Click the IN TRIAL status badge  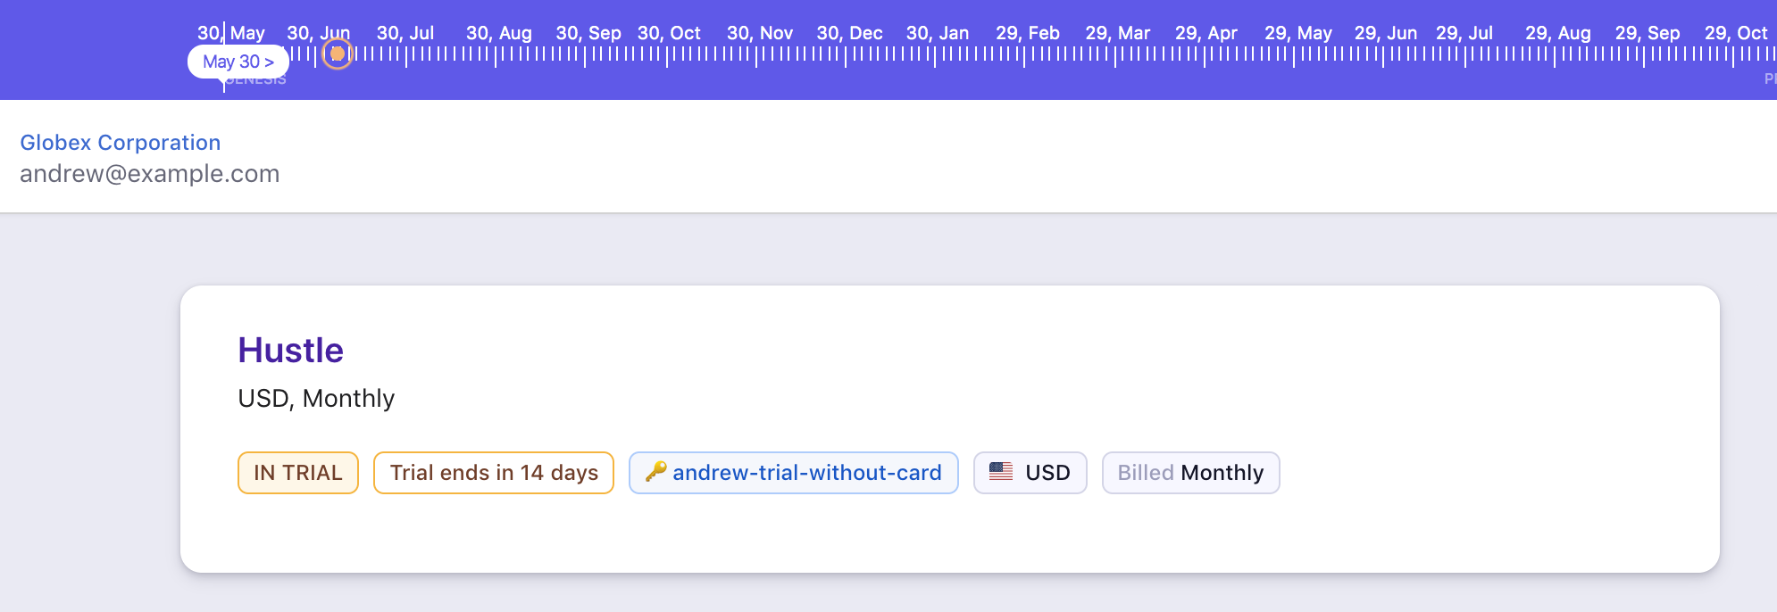coord(298,473)
